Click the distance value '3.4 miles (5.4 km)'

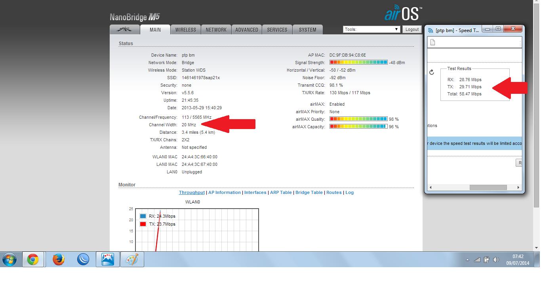pyautogui.click(x=198, y=133)
